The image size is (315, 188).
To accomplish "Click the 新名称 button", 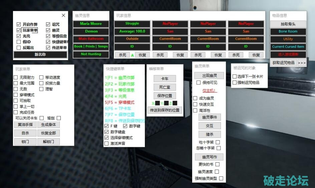I will pos(40,54).
